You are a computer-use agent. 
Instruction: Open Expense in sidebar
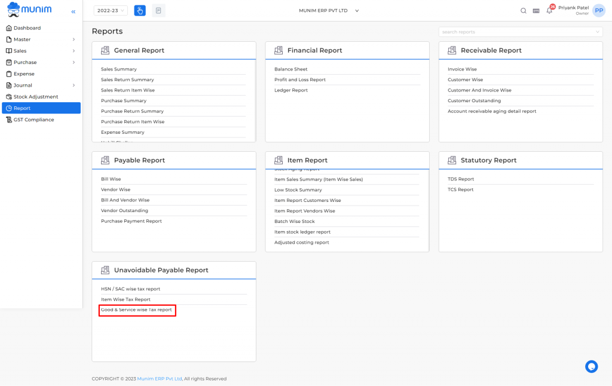point(41,73)
